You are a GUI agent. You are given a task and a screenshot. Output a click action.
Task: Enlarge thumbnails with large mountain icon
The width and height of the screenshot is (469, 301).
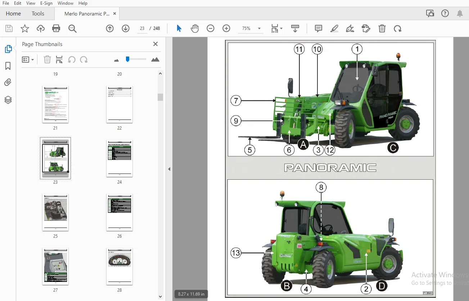coord(155,59)
